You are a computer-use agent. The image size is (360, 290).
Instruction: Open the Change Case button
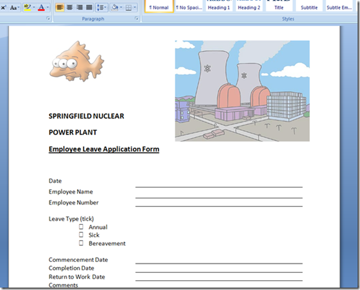point(15,8)
